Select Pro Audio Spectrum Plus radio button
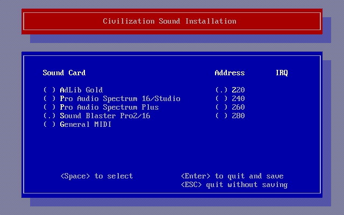344x215 pixels. click(49, 107)
